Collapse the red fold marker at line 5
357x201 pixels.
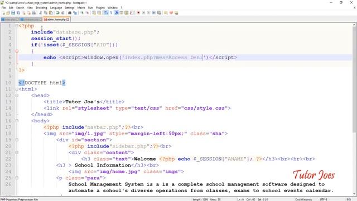coord(17,51)
